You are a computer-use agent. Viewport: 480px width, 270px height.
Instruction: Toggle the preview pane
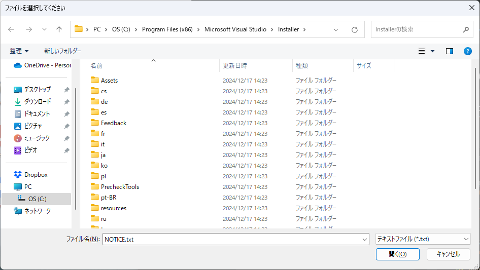(450, 51)
